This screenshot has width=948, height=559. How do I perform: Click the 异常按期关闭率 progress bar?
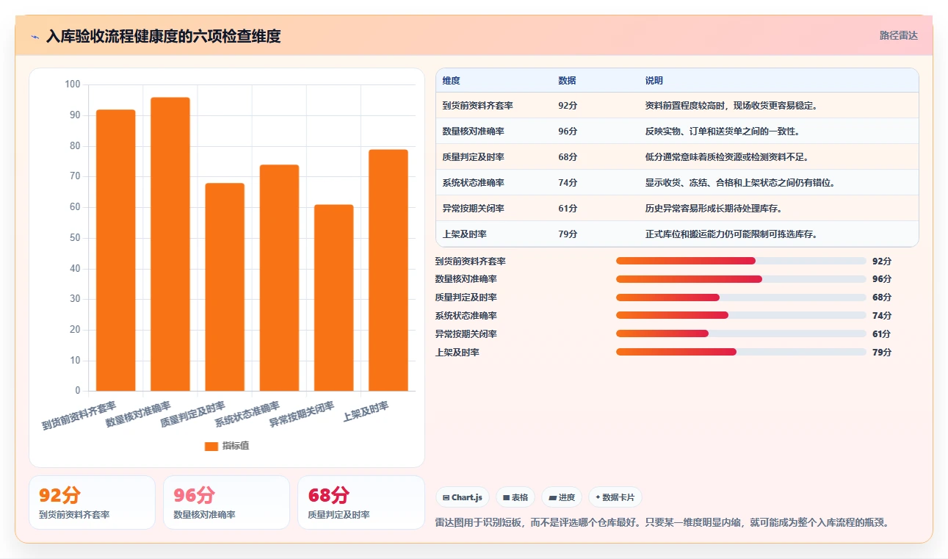pos(741,333)
